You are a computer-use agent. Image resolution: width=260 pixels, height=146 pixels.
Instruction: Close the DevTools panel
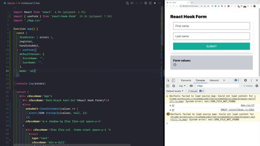[257, 80]
